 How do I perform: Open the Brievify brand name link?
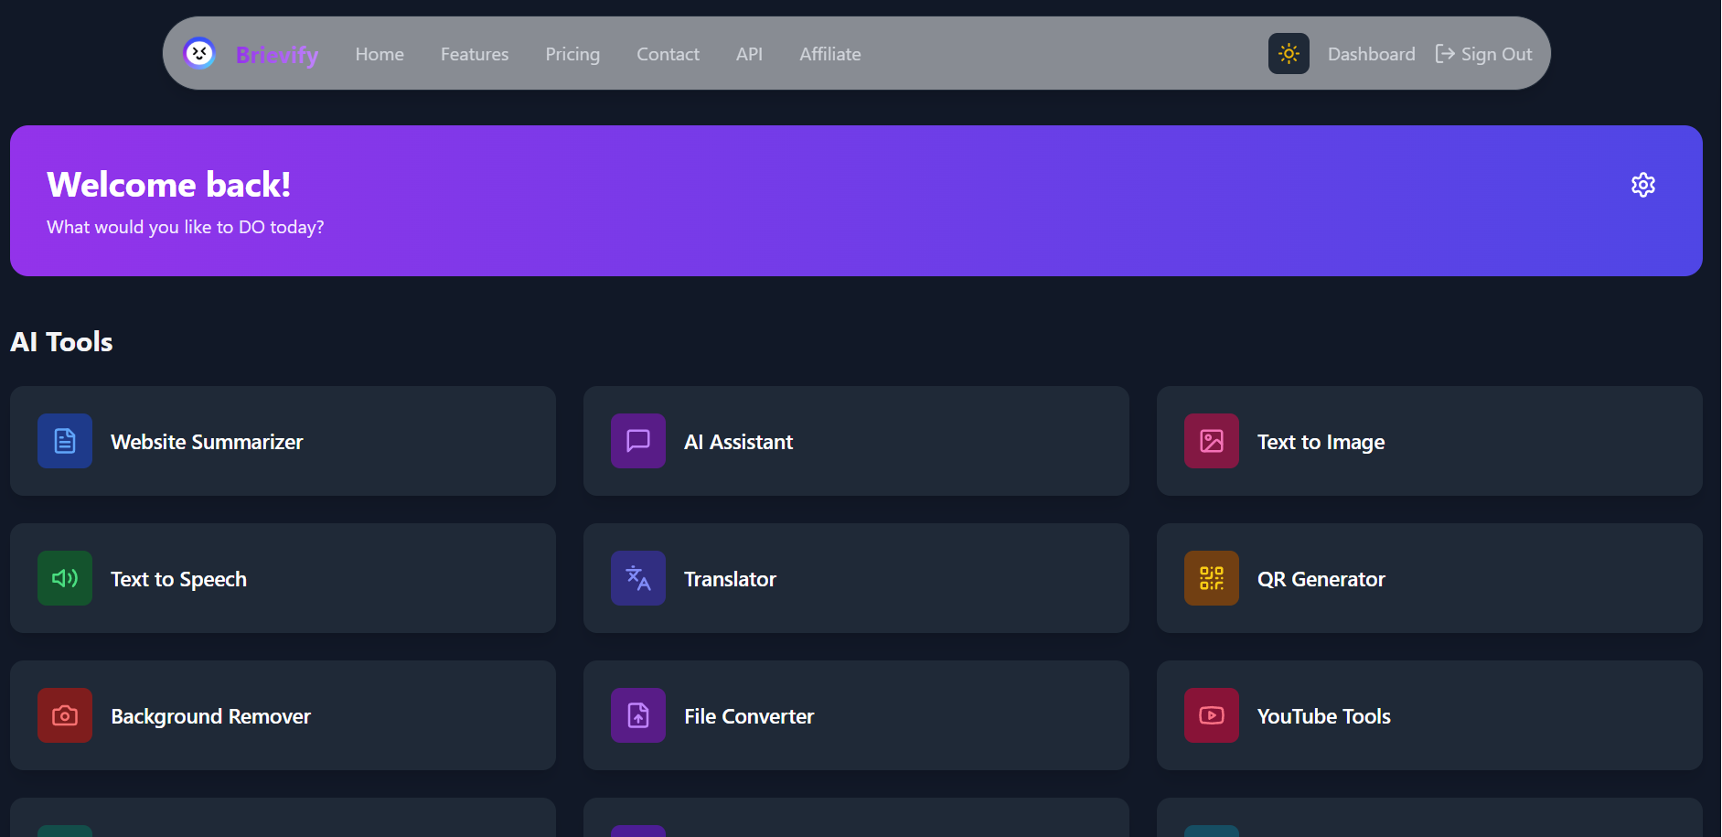click(x=277, y=55)
